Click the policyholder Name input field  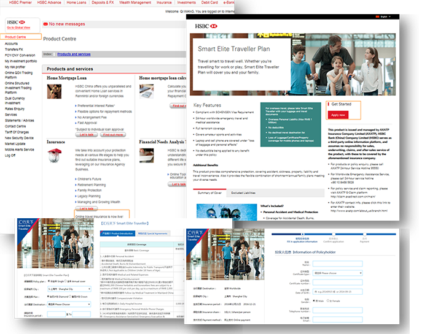(x=338, y=264)
